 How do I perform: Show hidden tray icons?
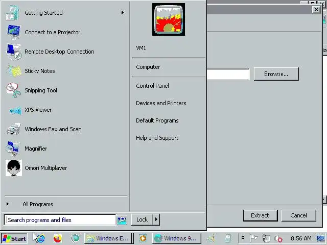[243, 238]
